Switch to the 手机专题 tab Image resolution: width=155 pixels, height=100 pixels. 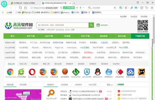click(x=23, y=84)
